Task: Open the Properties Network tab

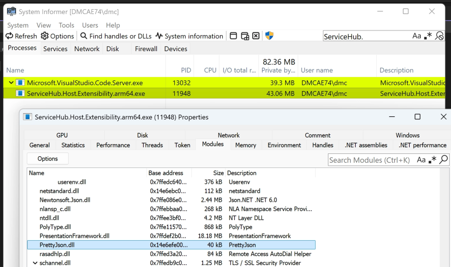Action: coord(229,135)
